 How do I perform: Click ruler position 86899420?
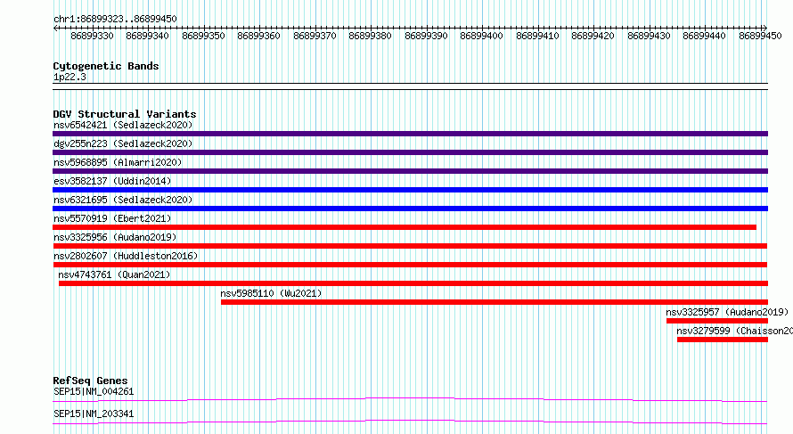593,36
